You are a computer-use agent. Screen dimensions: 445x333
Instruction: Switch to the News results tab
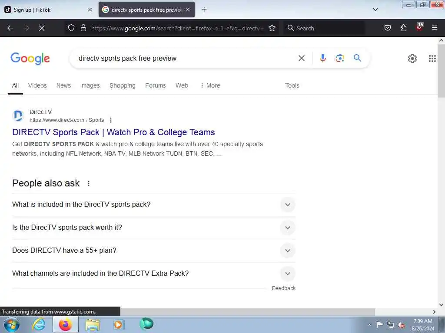click(63, 85)
